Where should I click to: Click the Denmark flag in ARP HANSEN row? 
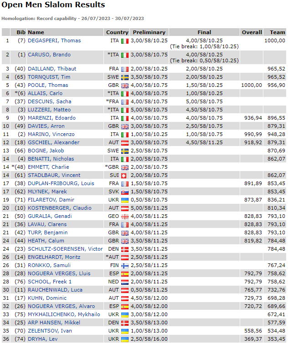click(125, 323)
